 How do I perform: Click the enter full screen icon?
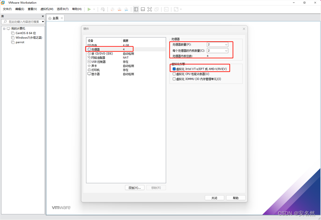click(150, 9)
